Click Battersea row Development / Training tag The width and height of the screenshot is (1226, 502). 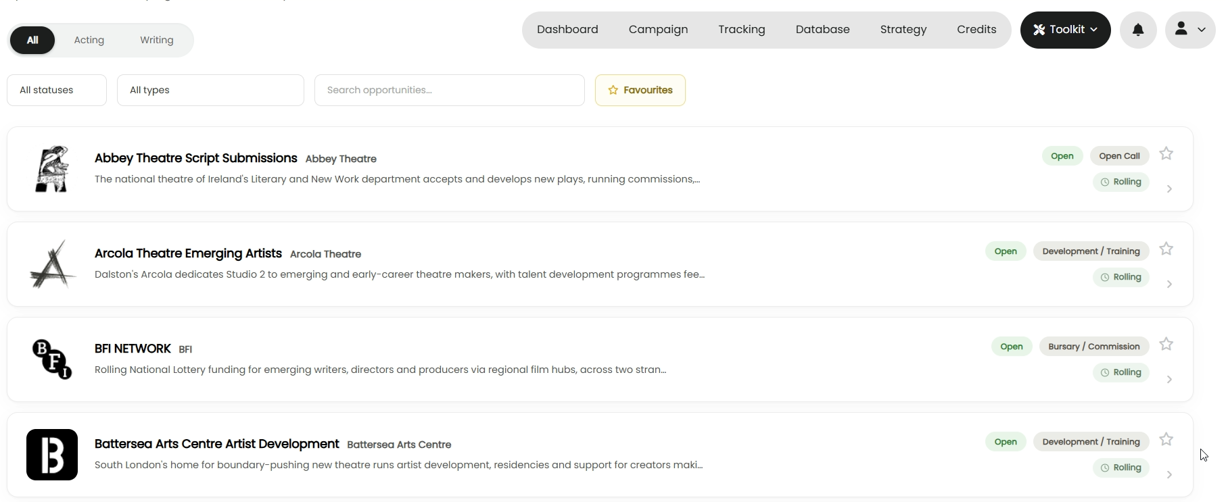coord(1091,442)
